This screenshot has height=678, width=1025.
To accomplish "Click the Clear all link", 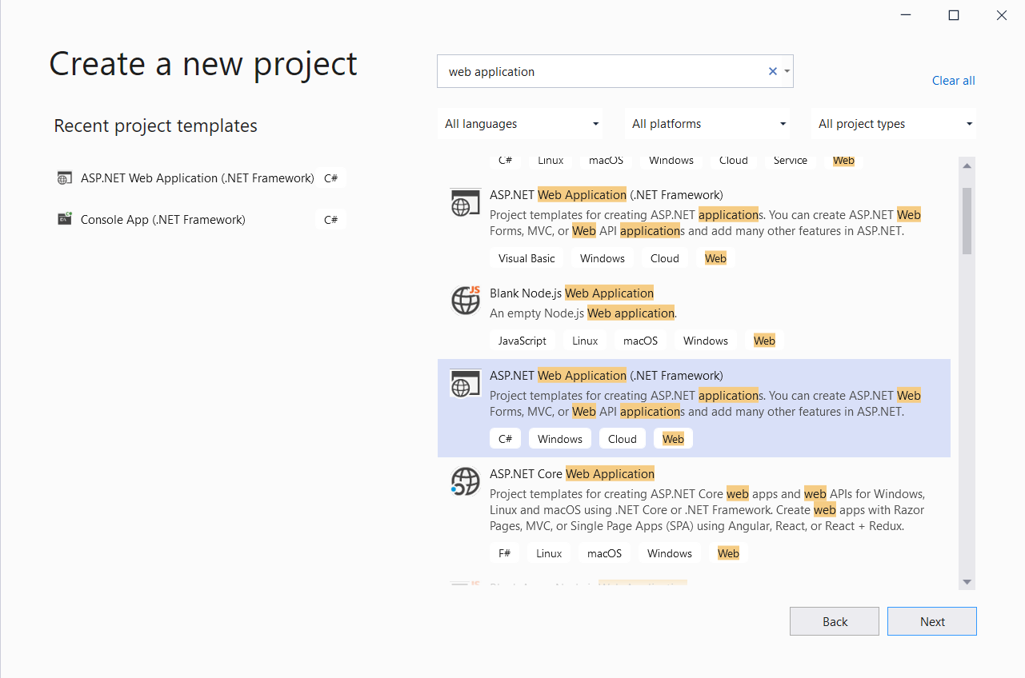I will click(954, 81).
